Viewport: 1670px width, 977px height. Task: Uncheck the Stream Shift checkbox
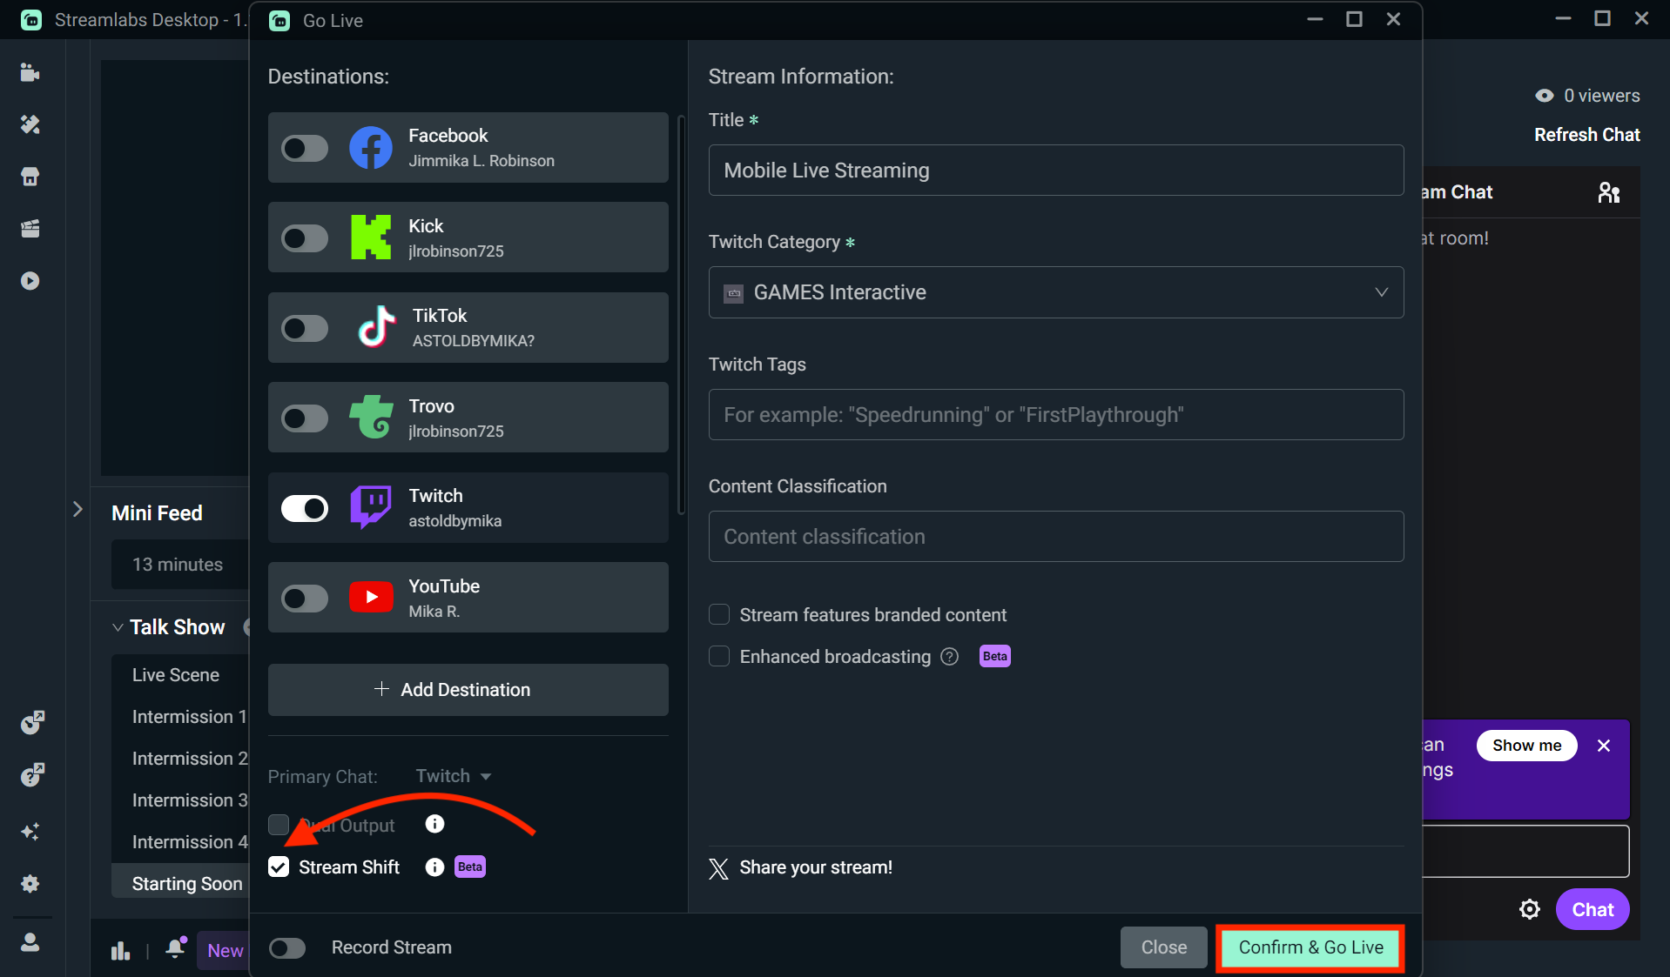pos(279,867)
